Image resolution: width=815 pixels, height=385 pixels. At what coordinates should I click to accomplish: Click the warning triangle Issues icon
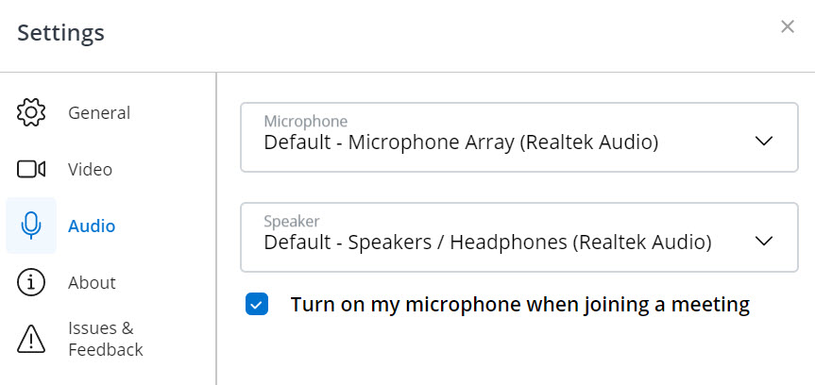pyautogui.click(x=31, y=338)
